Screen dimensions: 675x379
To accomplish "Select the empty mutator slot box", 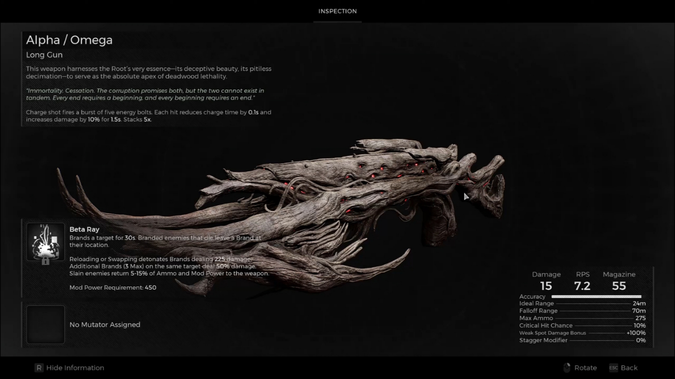I will click(46, 324).
